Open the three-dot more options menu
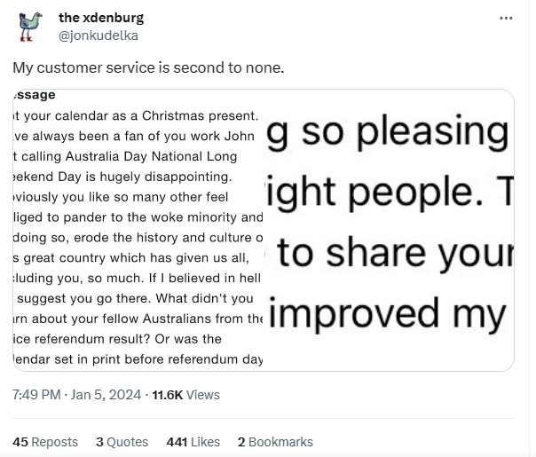This screenshot has height=457, width=536. pos(506,18)
